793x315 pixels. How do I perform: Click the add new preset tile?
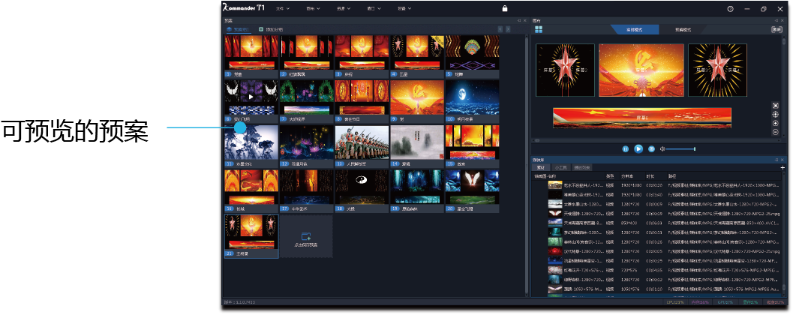pos(306,237)
